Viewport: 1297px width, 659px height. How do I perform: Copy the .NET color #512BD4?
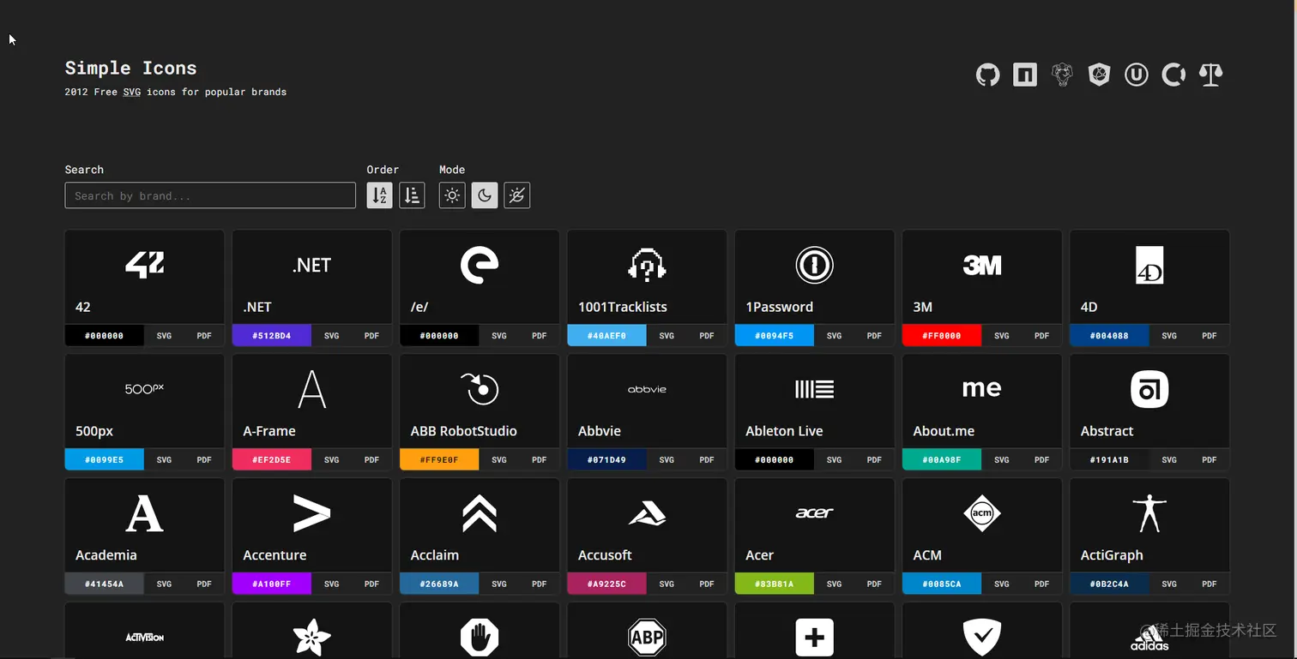(x=272, y=336)
